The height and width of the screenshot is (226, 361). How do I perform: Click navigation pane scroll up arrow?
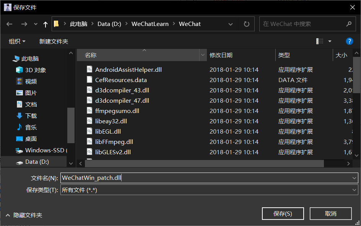point(71,53)
